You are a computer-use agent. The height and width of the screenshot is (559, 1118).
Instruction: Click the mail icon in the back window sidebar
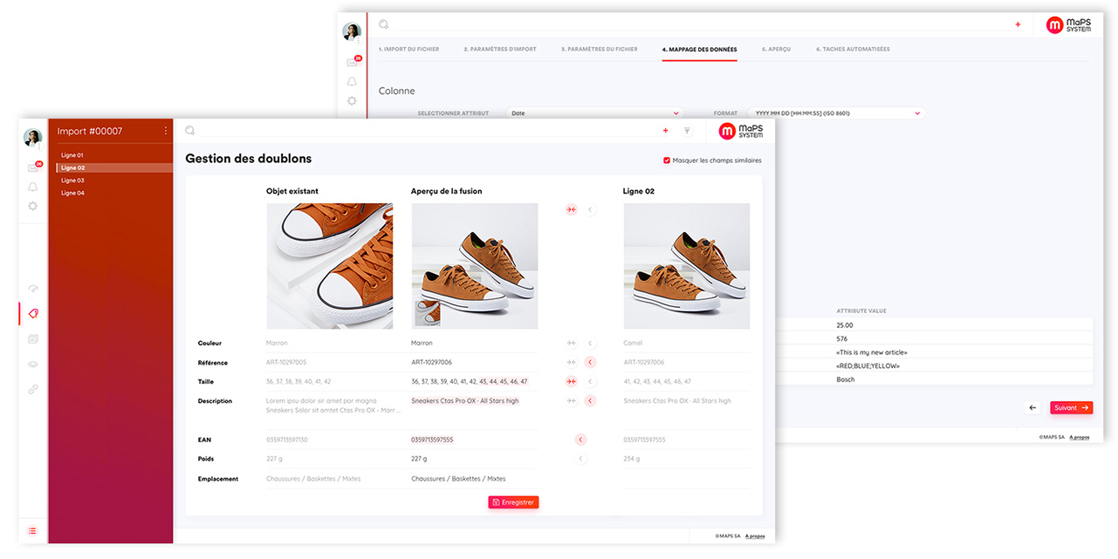[353, 62]
